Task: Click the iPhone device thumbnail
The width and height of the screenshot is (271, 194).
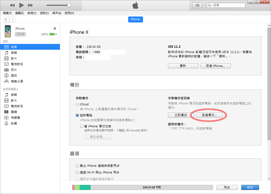Action: pyautogui.click(x=8, y=31)
